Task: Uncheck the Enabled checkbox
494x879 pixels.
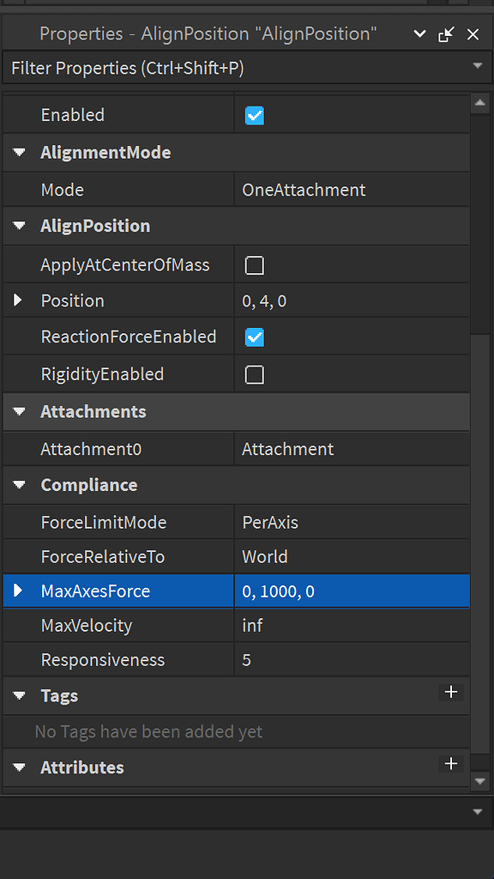Action: click(255, 116)
